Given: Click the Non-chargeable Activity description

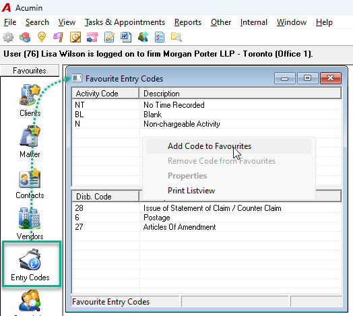Looking at the screenshot, I should [x=181, y=124].
